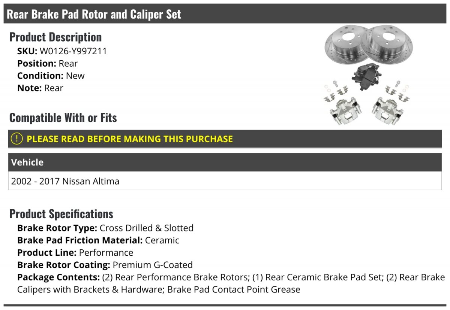Image resolution: width=450 pixels, height=310 pixels.
Task: Click the Condition New entry
Action: coord(51,76)
